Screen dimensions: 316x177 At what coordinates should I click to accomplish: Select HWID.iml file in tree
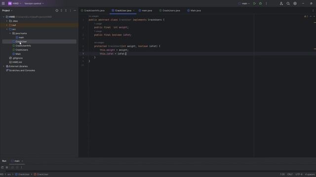point(15,62)
